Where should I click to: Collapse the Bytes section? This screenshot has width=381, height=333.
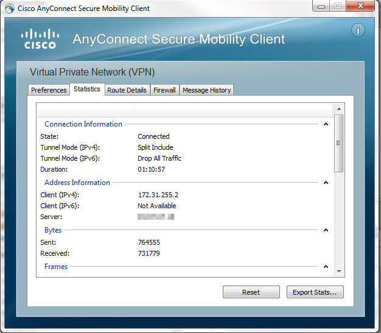click(x=326, y=230)
